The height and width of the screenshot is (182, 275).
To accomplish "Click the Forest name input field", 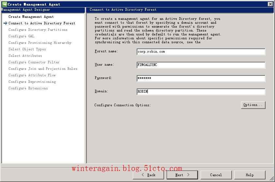I will (x=201, y=52).
